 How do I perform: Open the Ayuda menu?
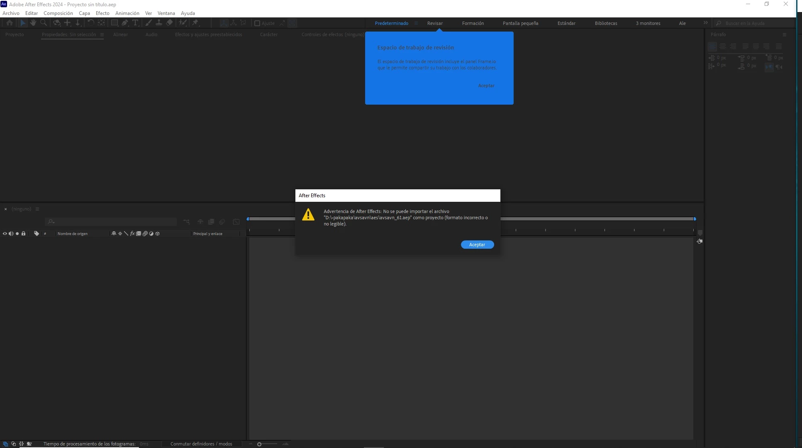188,13
